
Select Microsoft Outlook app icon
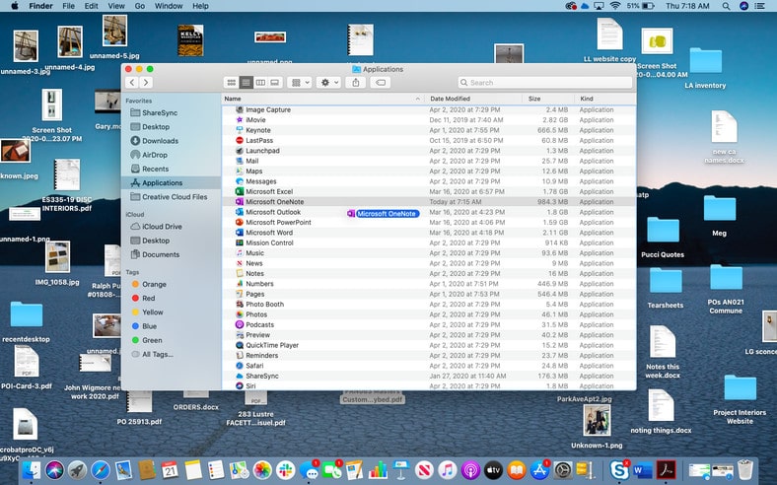coord(240,212)
